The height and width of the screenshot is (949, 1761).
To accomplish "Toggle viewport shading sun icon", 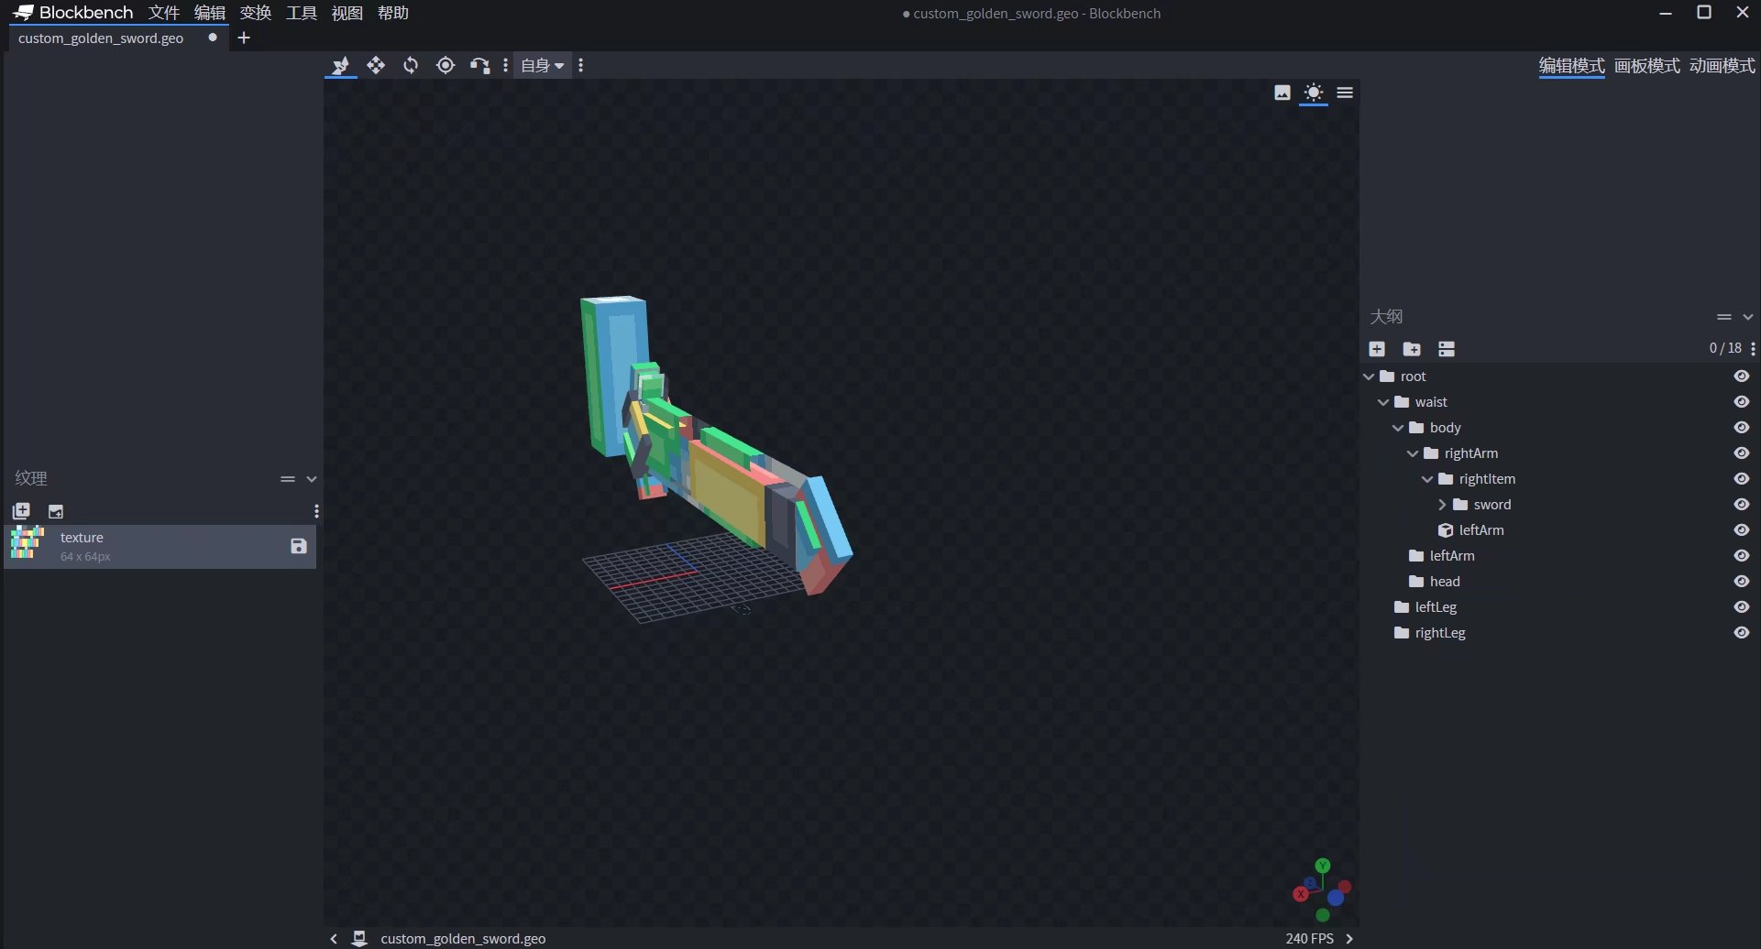I will (1314, 93).
